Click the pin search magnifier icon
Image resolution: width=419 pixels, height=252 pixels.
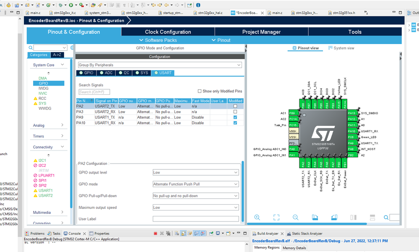(386, 218)
